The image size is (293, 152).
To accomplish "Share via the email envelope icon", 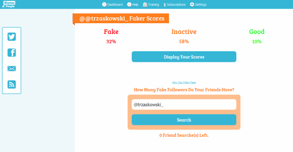I will point(12,69).
